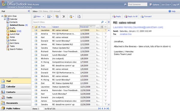180x111 pixels.
Task: Click Reply button
Action: point(117,16)
